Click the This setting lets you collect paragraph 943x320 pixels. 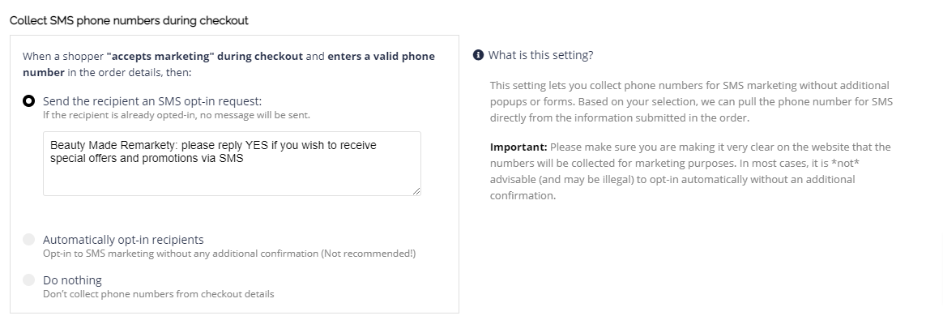pyautogui.click(x=691, y=101)
